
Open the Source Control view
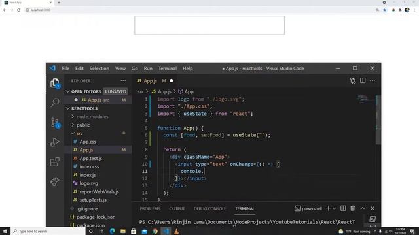pyautogui.click(x=55, y=123)
